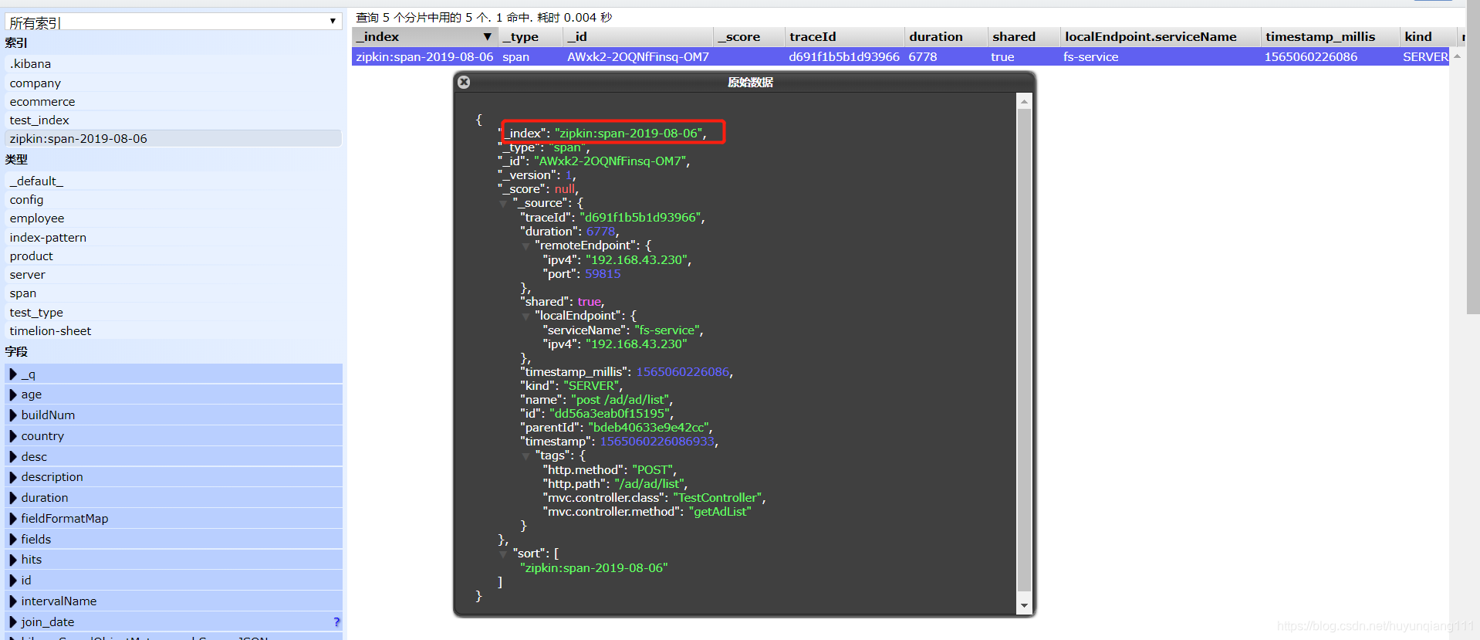Image resolution: width=1480 pixels, height=640 pixels.
Task: Select the span type
Action: click(174, 293)
